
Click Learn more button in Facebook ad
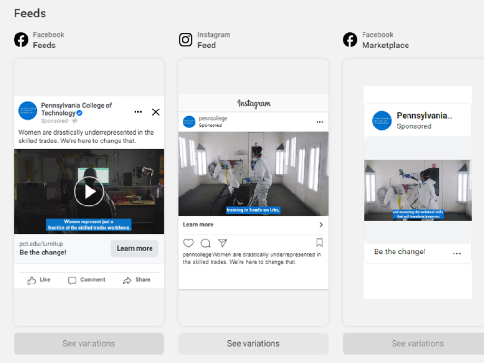pos(134,248)
